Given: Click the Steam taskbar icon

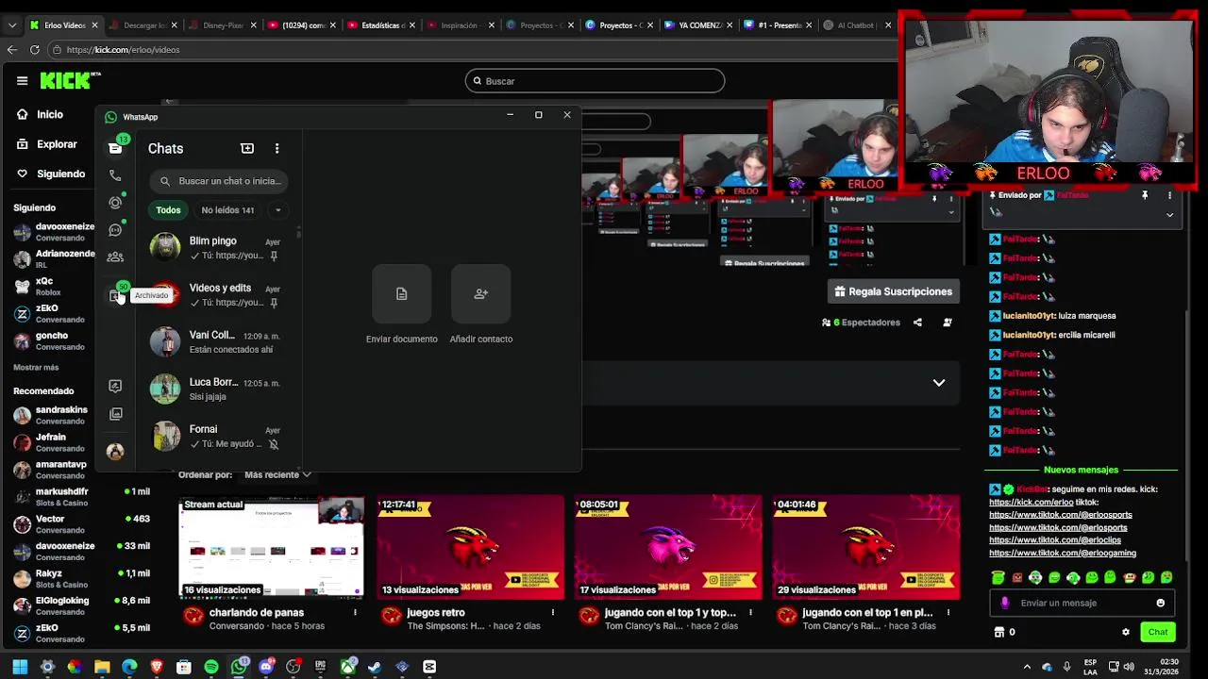Looking at the screenshot, I should [375, 667].
